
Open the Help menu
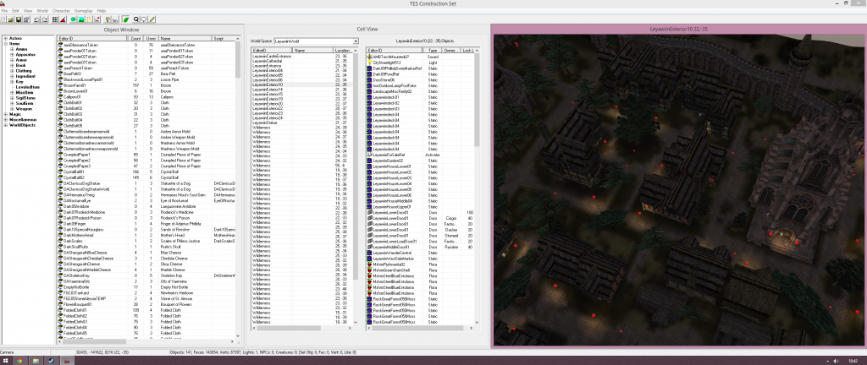tap(102, 10)
